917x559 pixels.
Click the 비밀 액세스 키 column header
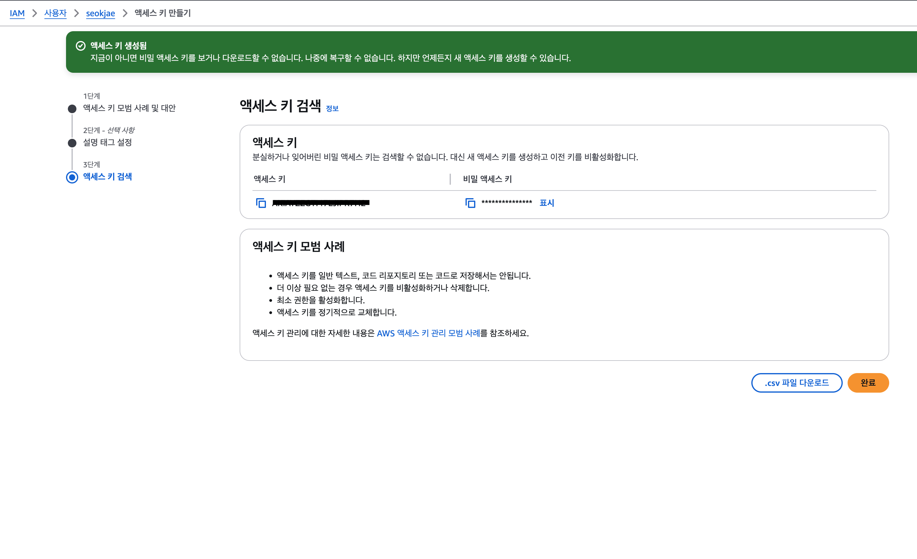pyautogui.click(x=487, y=179)
